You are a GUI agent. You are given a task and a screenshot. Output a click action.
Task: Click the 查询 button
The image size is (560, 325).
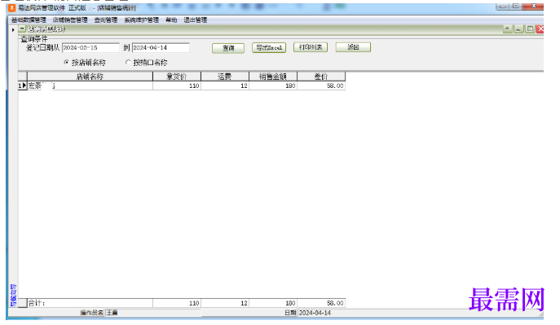[228, 48]
